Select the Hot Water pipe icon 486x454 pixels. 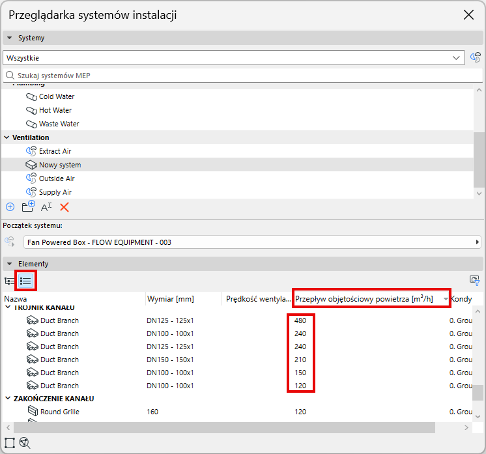31,110
